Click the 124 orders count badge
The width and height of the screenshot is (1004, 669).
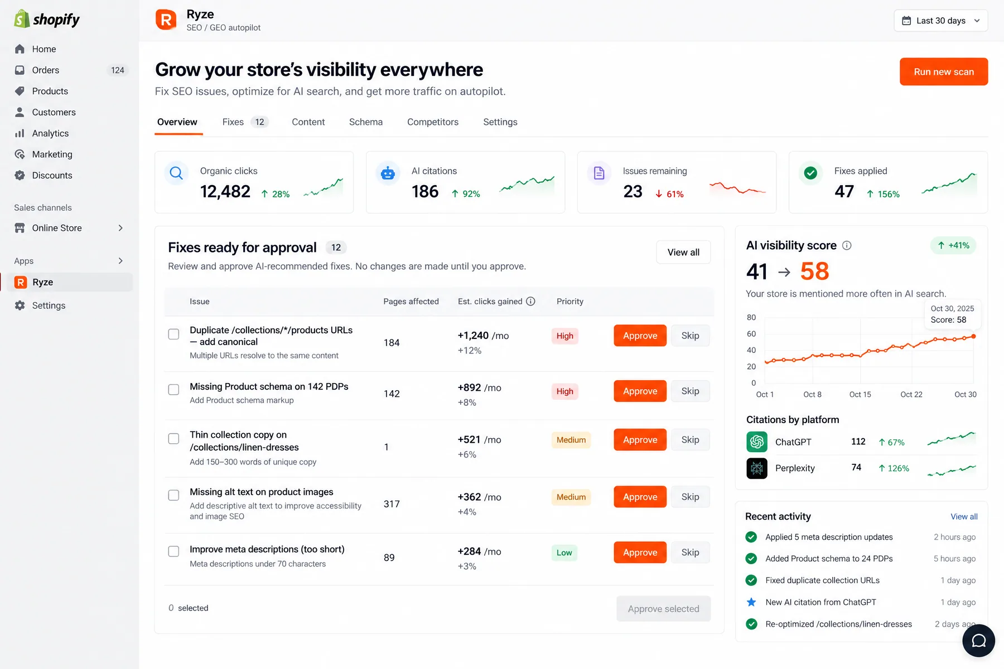coord(118,70)
